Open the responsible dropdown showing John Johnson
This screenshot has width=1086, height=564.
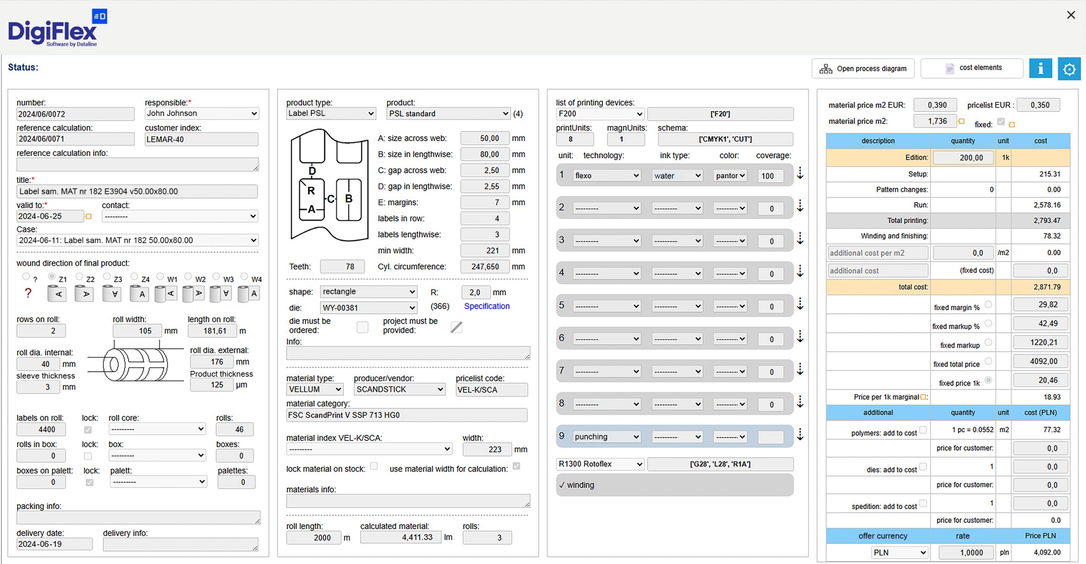coord(202,113)
